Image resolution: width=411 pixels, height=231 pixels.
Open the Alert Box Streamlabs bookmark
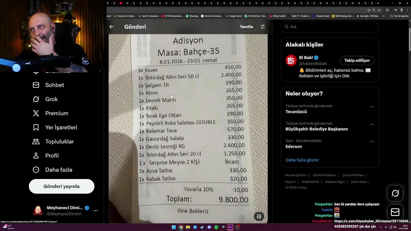pos(255,16)
